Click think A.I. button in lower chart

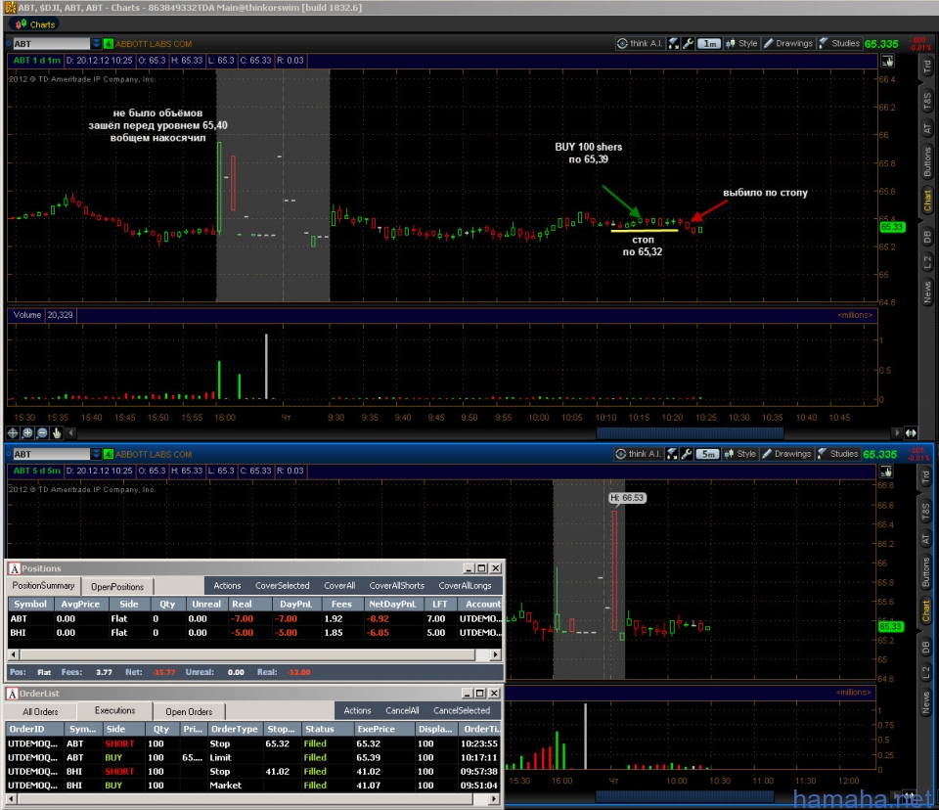[x=639, y=454]
